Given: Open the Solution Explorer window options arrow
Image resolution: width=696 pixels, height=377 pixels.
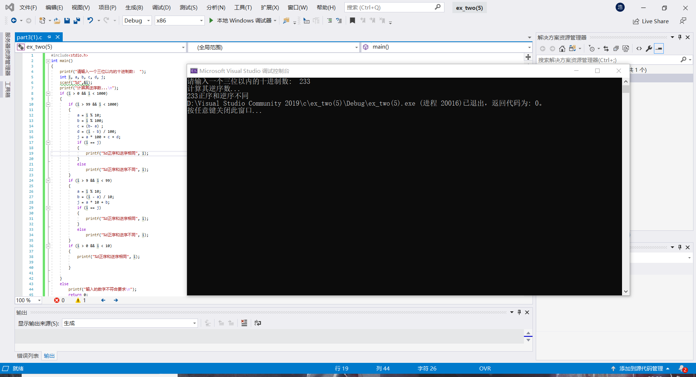Looking at the screenshot, I should (672, 37).
